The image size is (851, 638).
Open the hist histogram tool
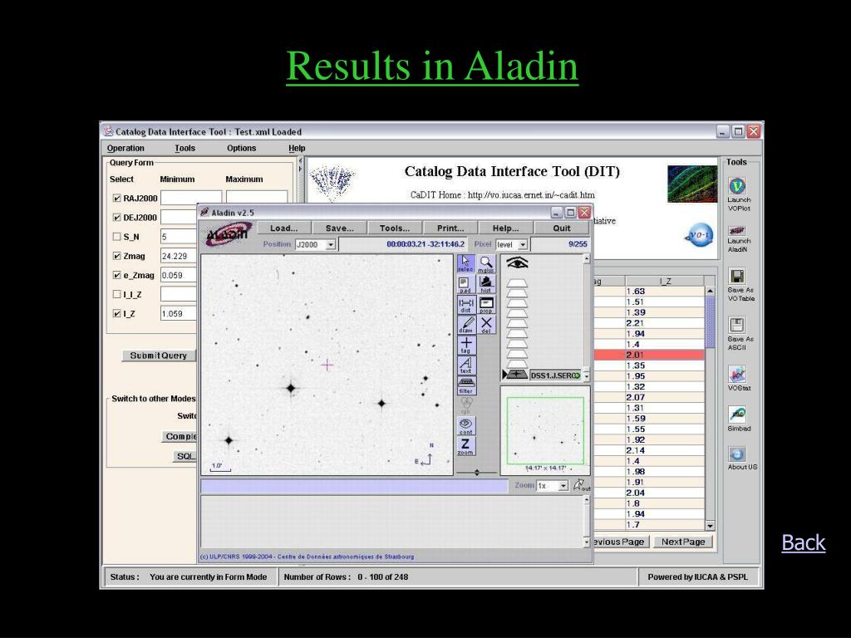[485, 284]
